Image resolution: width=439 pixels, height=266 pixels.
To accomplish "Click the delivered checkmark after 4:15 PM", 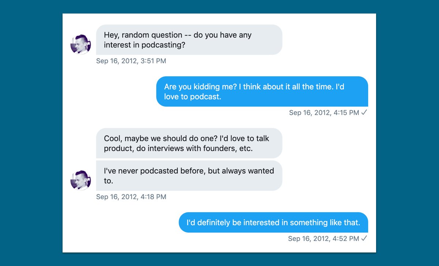I will (364, 113).
